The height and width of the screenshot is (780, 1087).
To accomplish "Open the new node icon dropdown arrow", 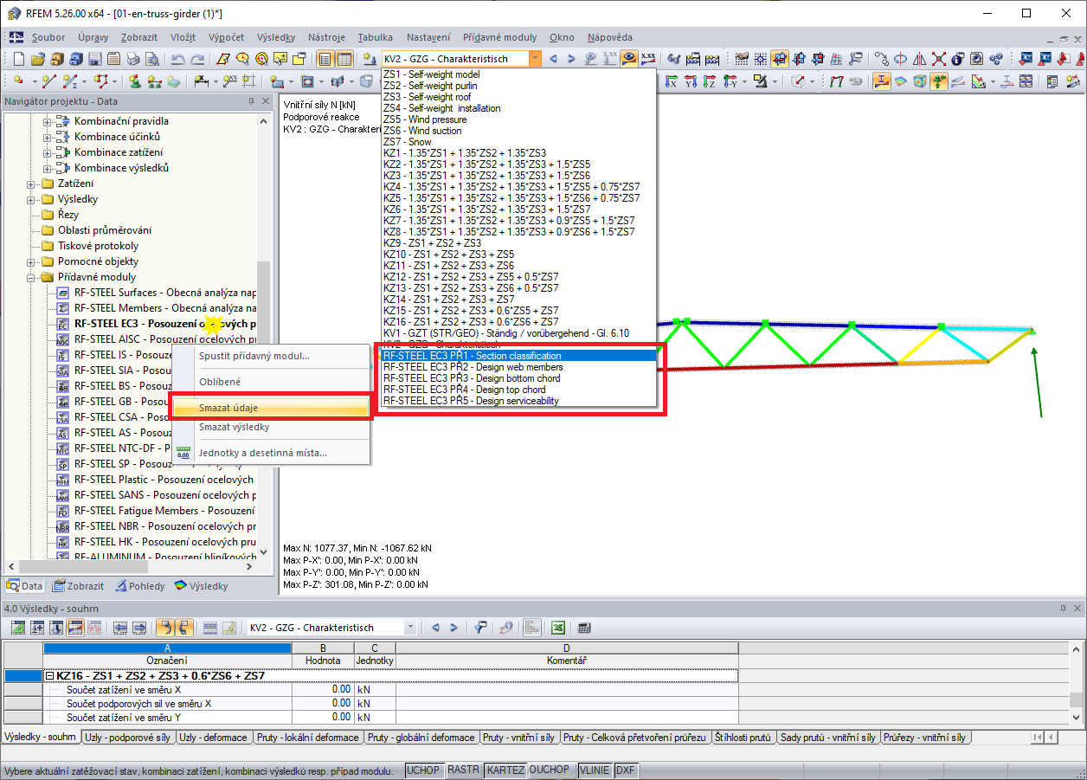I will 35,81.
